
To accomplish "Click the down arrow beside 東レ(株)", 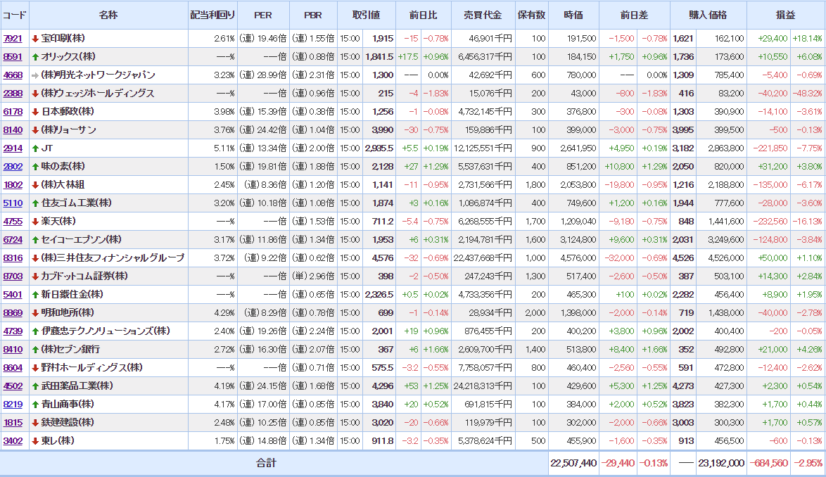I will [35, 441].
